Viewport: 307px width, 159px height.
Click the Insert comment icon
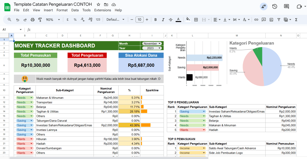point(264,19)
